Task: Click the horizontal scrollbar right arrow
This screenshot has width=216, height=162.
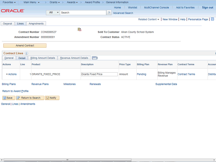Action: [x=214, y=160]
